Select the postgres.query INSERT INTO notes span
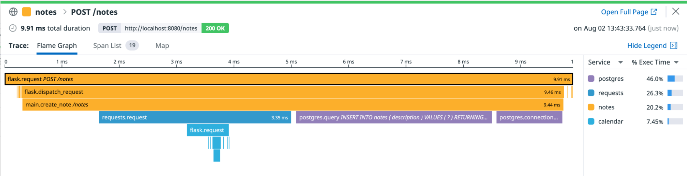This screenshot has height=176, width=687. click(x=394, y=117)
